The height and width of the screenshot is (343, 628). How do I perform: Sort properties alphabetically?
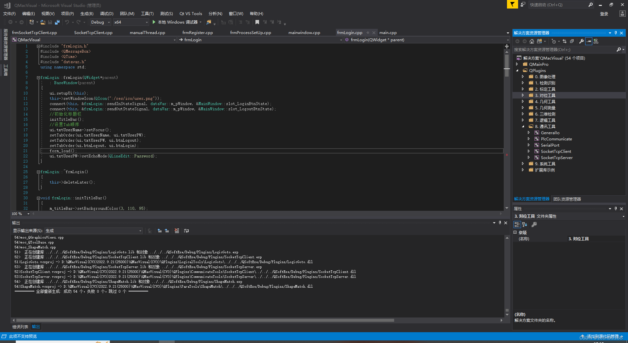point(525,225)
